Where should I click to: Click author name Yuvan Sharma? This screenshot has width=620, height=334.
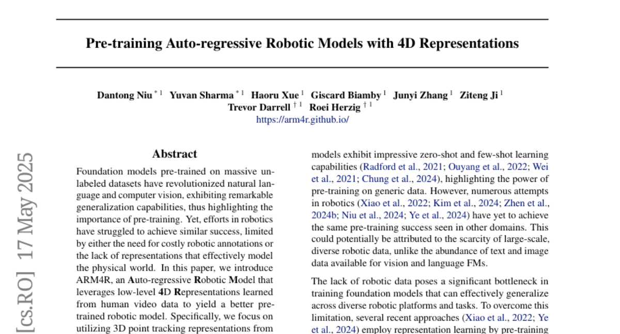(x=202, y=95)
